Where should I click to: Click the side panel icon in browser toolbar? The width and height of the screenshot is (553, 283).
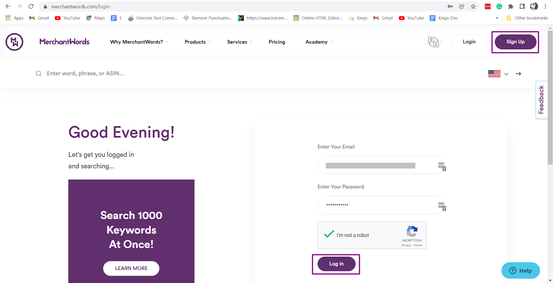coord(522,6)
